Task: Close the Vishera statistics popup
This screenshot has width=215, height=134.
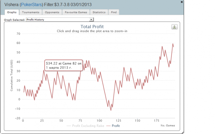Action: (x=182, y=2)
